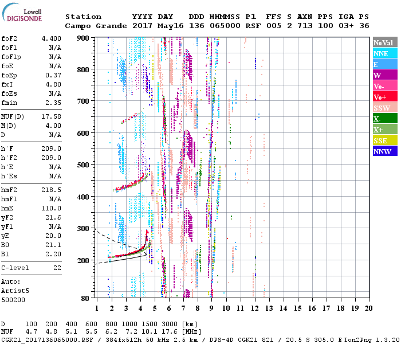Image resolution: width=401 pixels, height=344 pixels.
Task: Select the Vo- legend entry
Action: [384, 86]
